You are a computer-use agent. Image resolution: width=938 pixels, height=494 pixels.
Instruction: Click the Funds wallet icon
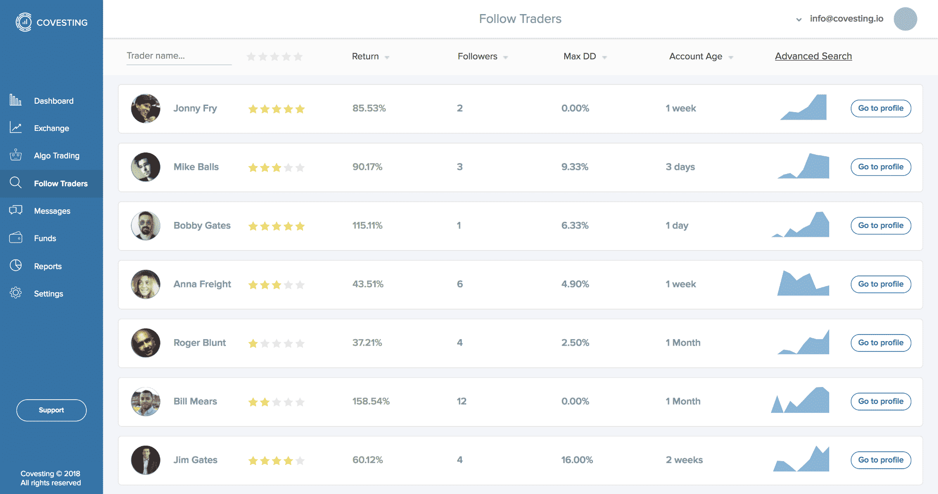coord(15,238)
